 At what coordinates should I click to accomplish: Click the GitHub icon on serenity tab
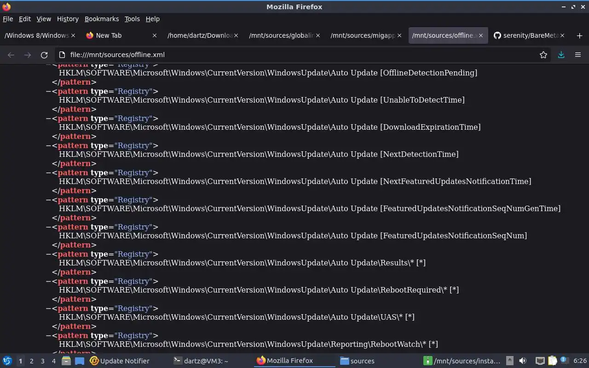tap(497, 35)
